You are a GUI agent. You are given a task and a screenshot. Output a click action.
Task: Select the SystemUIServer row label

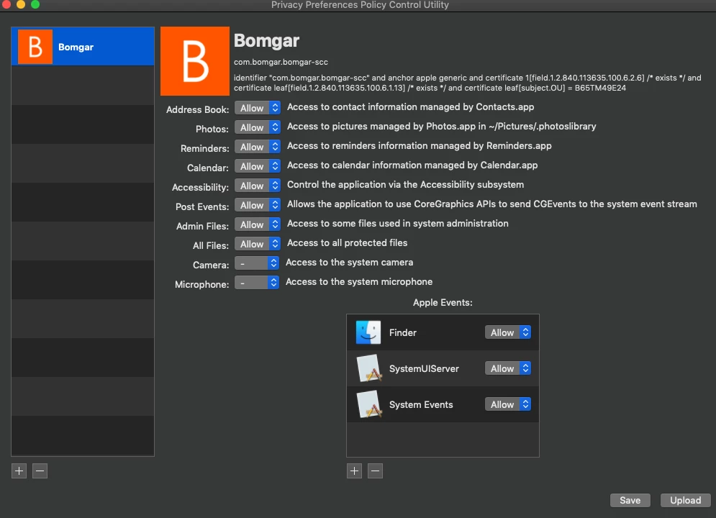tap(424, 369)
